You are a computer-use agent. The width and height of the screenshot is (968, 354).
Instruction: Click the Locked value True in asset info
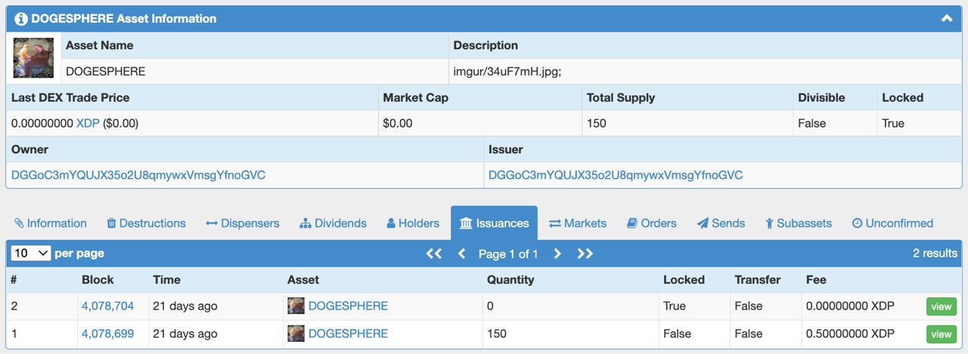tap(893, 123)
